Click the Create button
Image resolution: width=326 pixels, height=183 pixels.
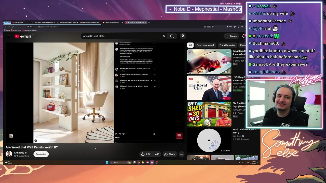(231, 36)
